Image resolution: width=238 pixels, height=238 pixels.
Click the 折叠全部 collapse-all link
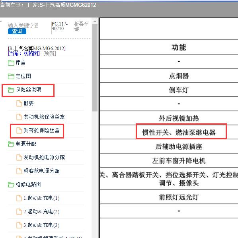coord(81,26)
